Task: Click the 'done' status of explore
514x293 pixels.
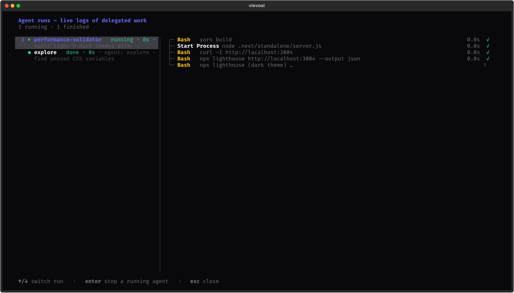Action: [x=72, y=53]
